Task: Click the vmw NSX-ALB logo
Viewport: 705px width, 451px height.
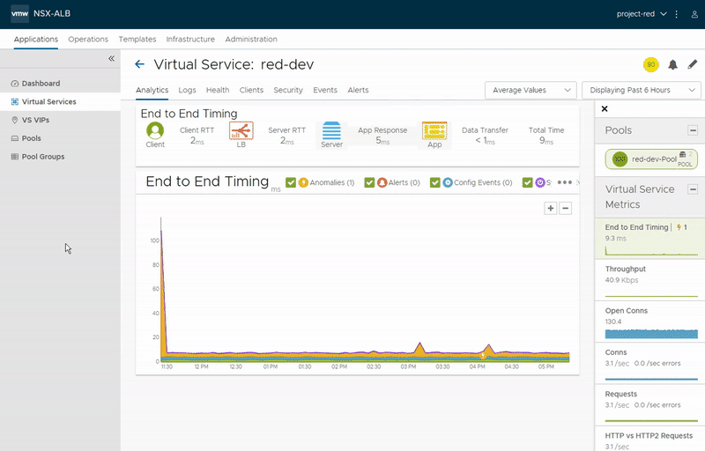Action: 41,13
